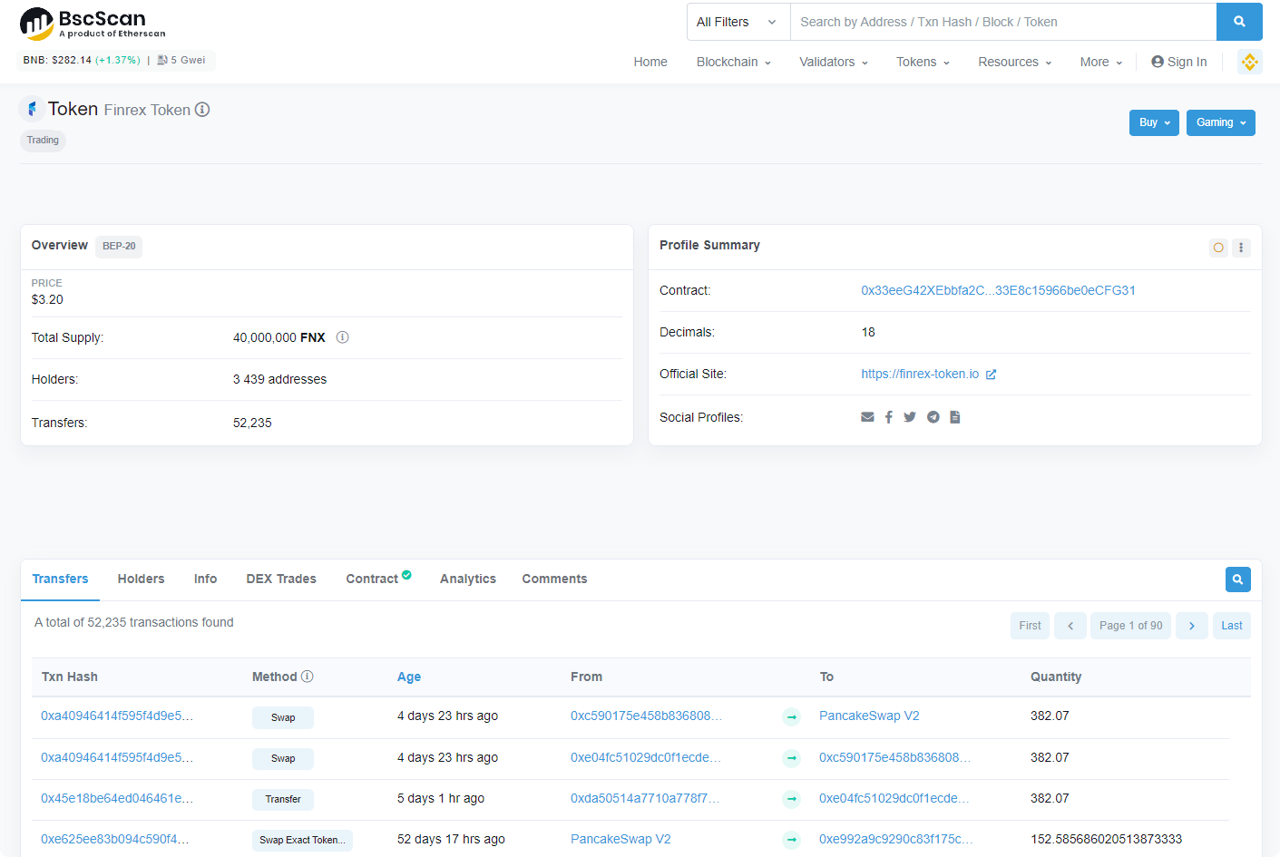Go to next page with right chevron

pos(1192,626)
